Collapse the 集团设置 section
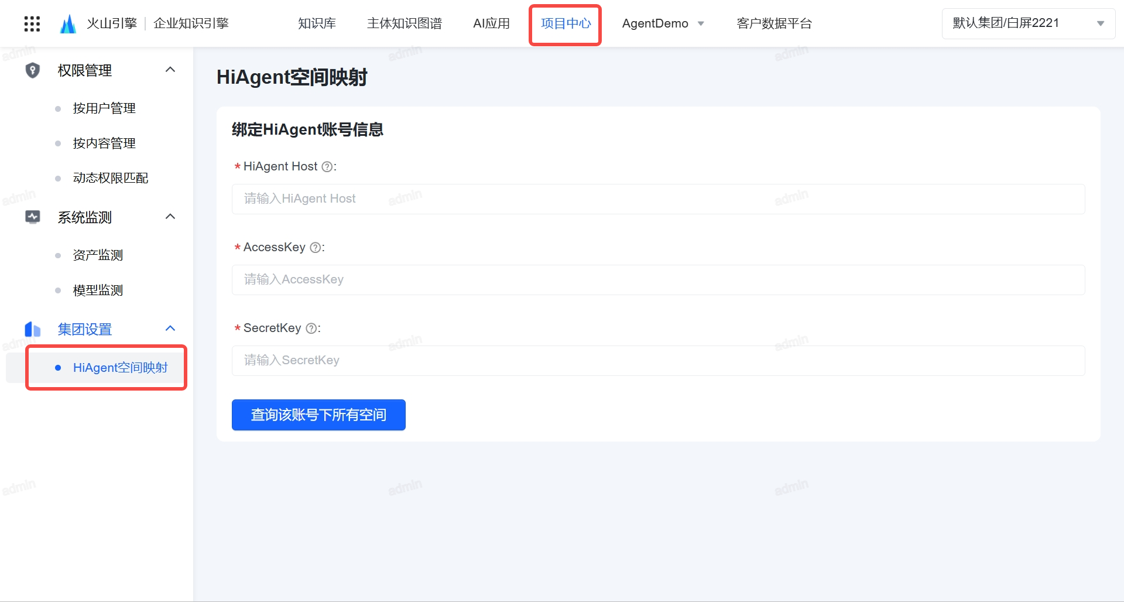1124x602 pixels. click(x=170, y=329)
